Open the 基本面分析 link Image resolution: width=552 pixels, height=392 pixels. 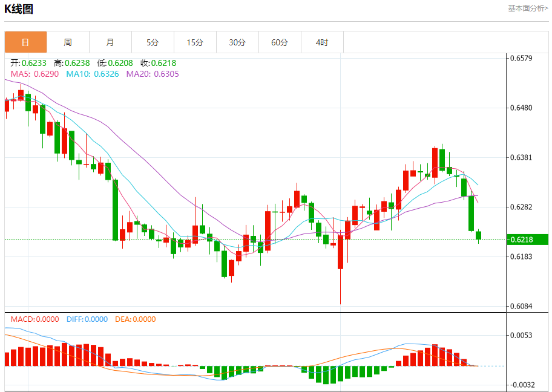coord(528,8)
